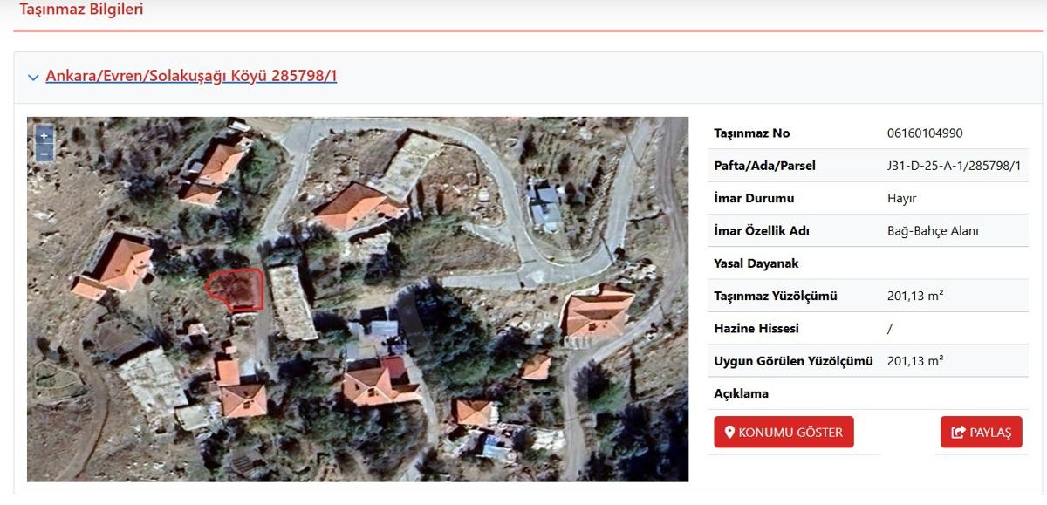Image resolution: width=1047 pixels, height=505 pixels.
Task: Zoom out on the satellite map
Action: [44, 154]
